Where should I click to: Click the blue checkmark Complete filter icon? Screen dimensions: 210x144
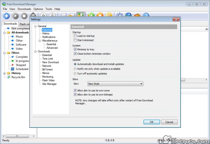pyautogui.click(x=13, y=57)
